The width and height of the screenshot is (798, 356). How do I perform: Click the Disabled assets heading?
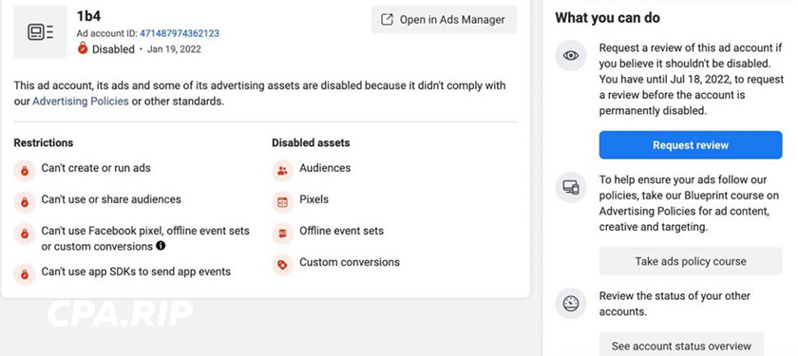(x=311, y=143)
